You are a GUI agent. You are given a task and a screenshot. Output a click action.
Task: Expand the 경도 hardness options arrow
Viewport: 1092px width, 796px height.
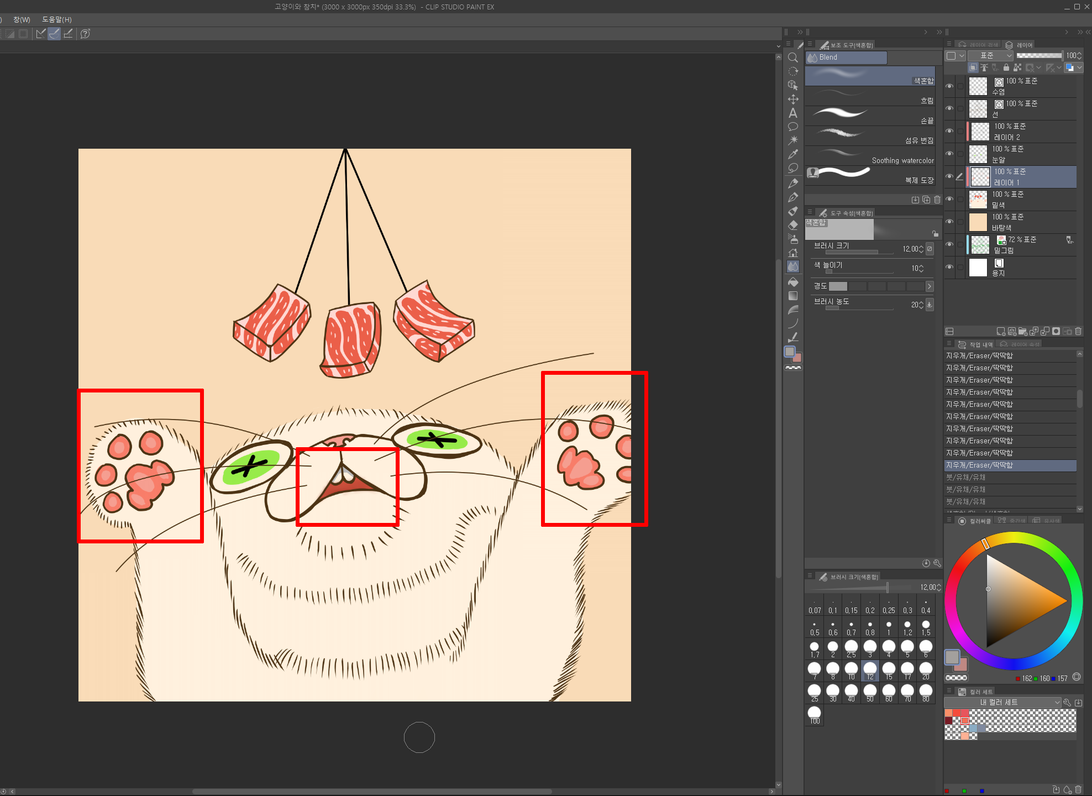pyautogui.click(x=930, y=286)
